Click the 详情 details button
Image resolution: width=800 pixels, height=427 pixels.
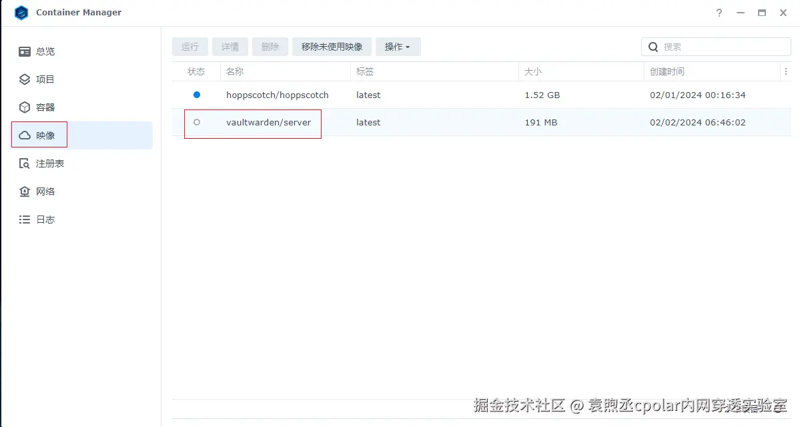click(x=230, y=47)
